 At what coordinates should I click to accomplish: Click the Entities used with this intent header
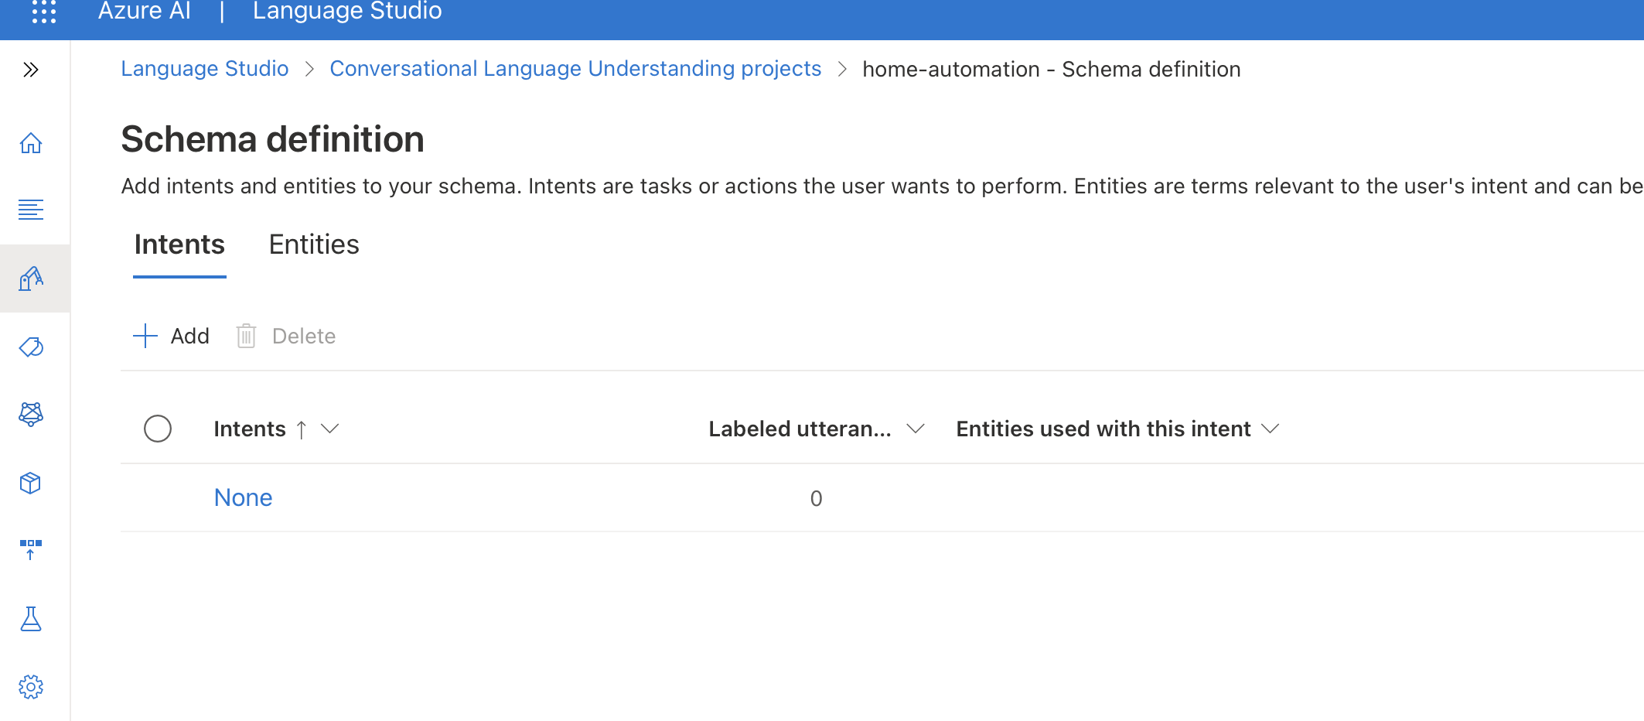tap(1103, 429)
